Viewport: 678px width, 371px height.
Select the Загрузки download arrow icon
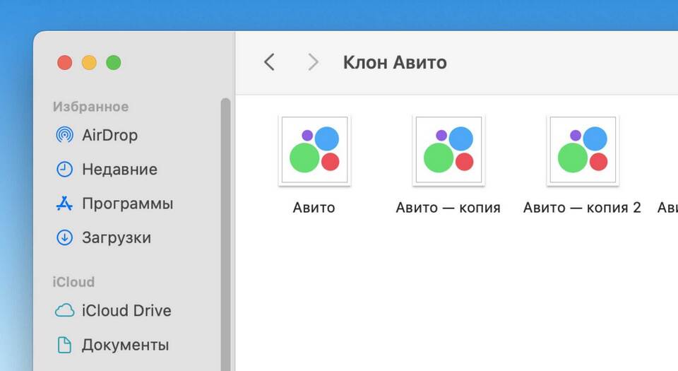64,237
